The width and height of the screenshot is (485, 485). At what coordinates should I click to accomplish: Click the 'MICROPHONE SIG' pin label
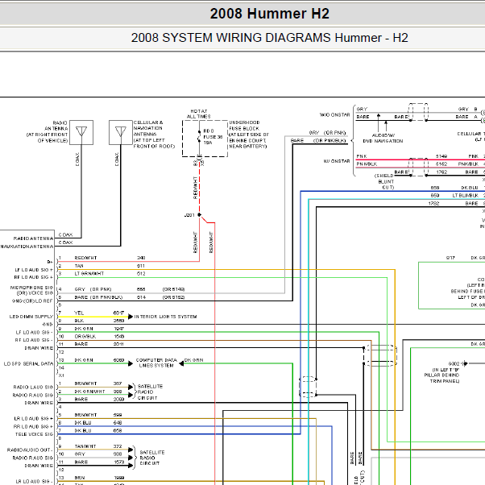31,288
